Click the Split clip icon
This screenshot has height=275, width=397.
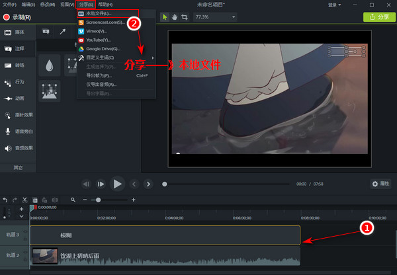click(55, 200)
